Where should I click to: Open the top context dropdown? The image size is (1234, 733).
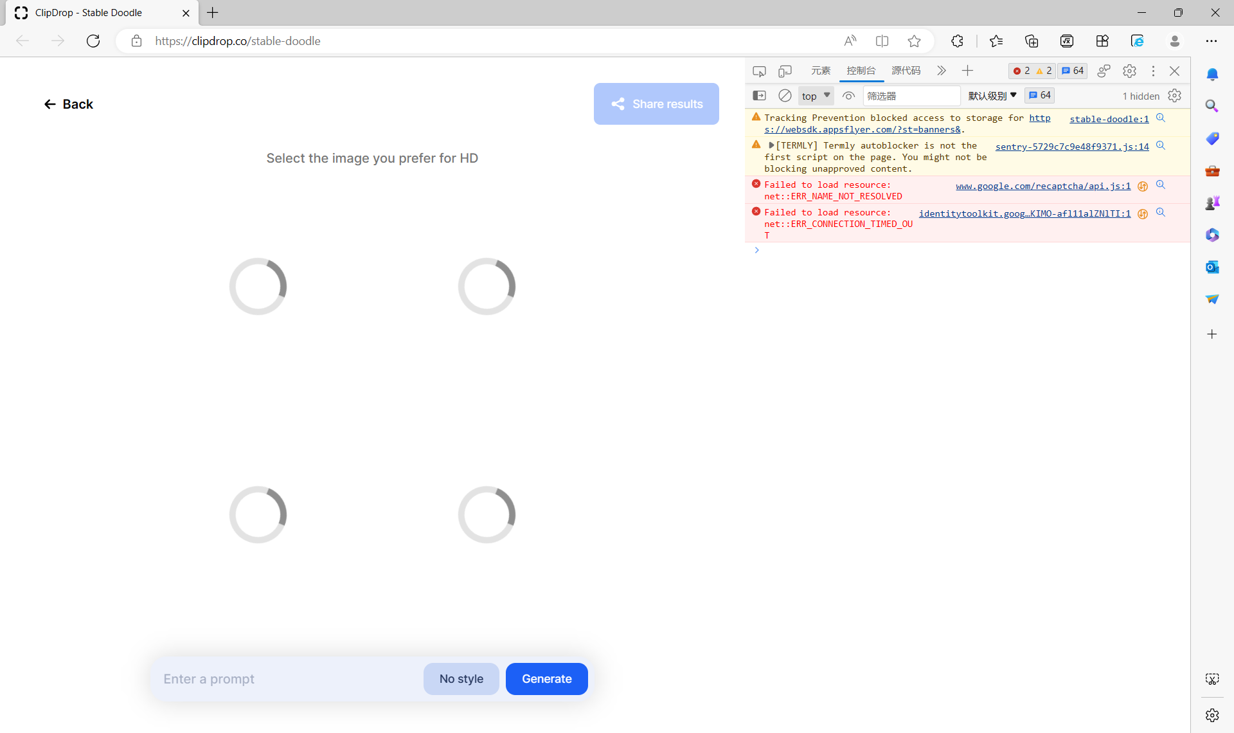[x=816, y=96]
